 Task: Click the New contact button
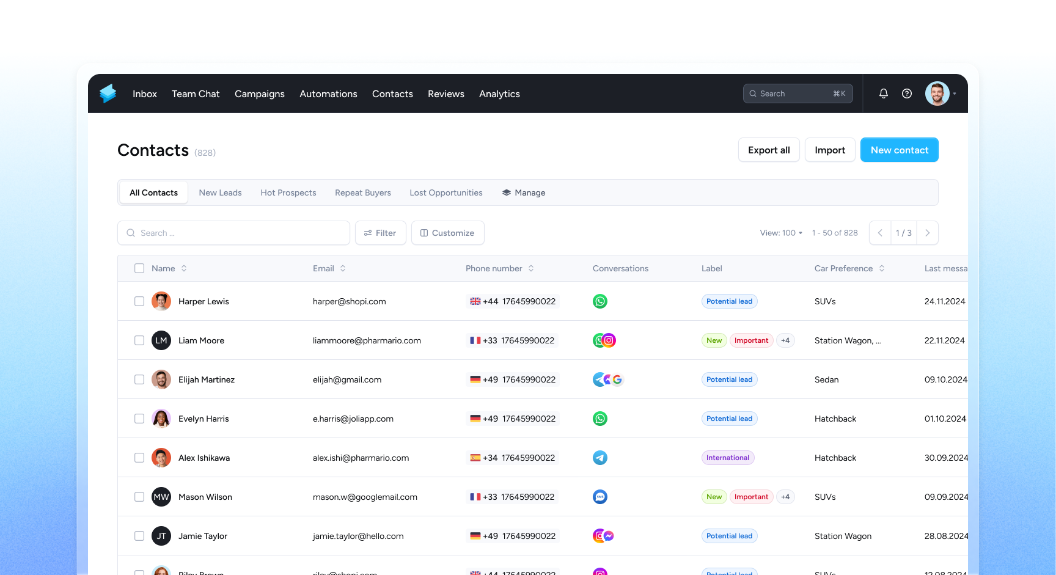(899, 150)
